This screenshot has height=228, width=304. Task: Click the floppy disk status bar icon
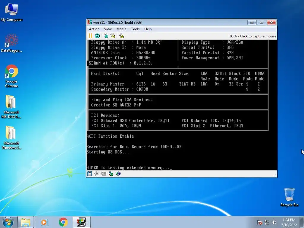click(90, 174)
